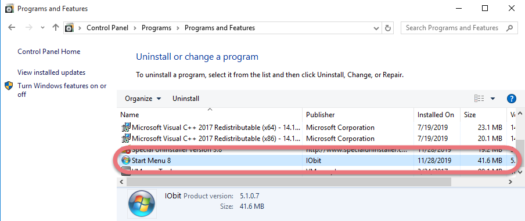Select the Start Menu 8 entry
The height and width of the screenshot is (221, 525).
tap(317, 161)
